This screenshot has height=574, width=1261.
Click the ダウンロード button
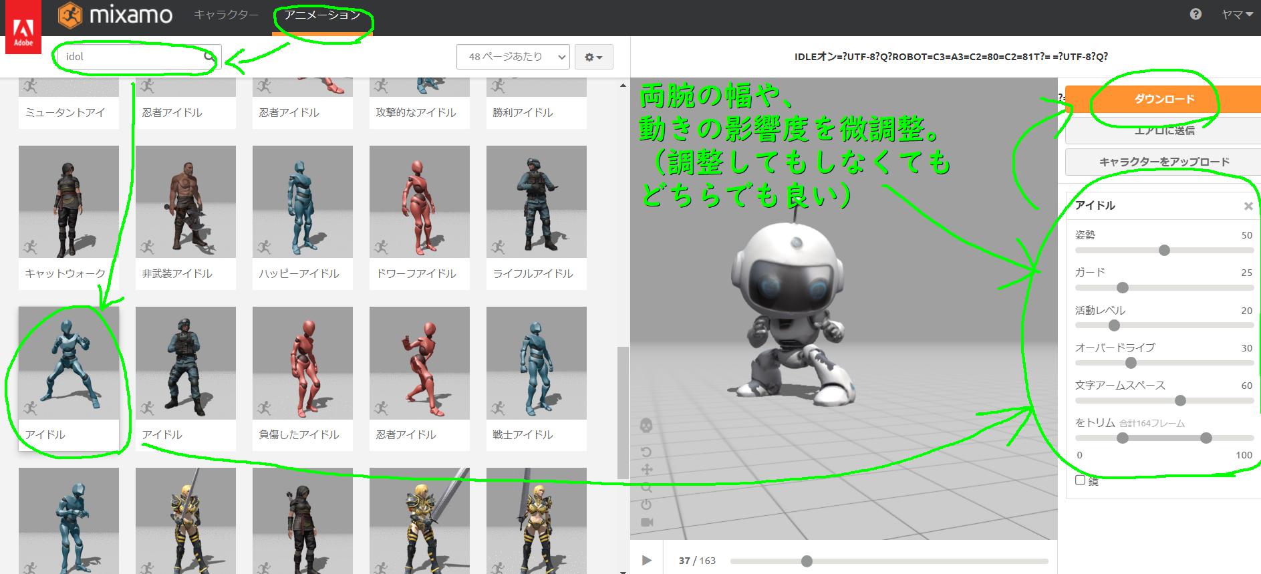click(x=1163, y=99)
